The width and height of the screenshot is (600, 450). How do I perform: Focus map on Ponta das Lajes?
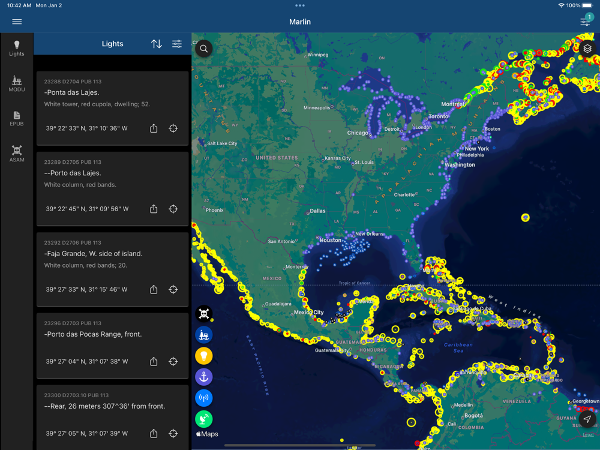(x=173, y=128)
